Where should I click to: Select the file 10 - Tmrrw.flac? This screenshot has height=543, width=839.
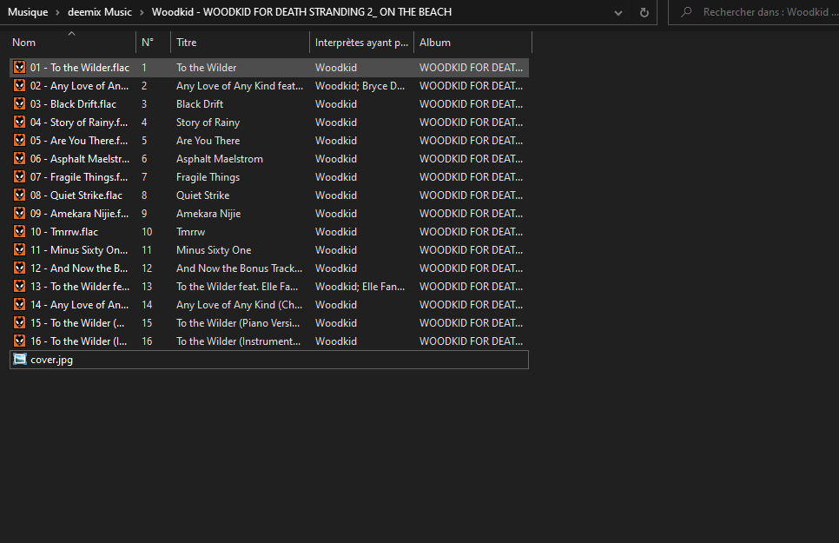click(64, 231)
